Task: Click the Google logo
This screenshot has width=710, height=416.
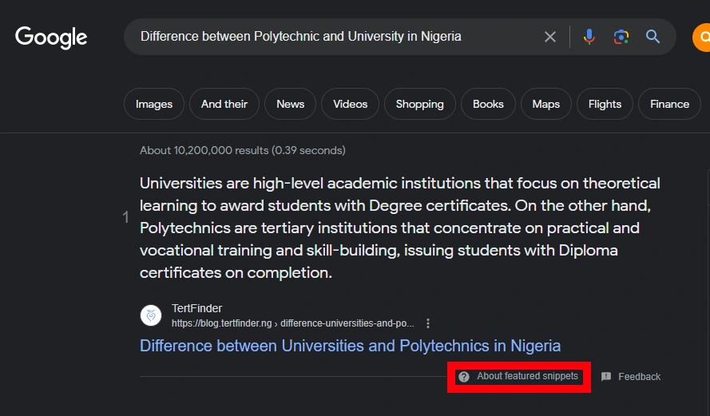Action: (x=51, y=37)
